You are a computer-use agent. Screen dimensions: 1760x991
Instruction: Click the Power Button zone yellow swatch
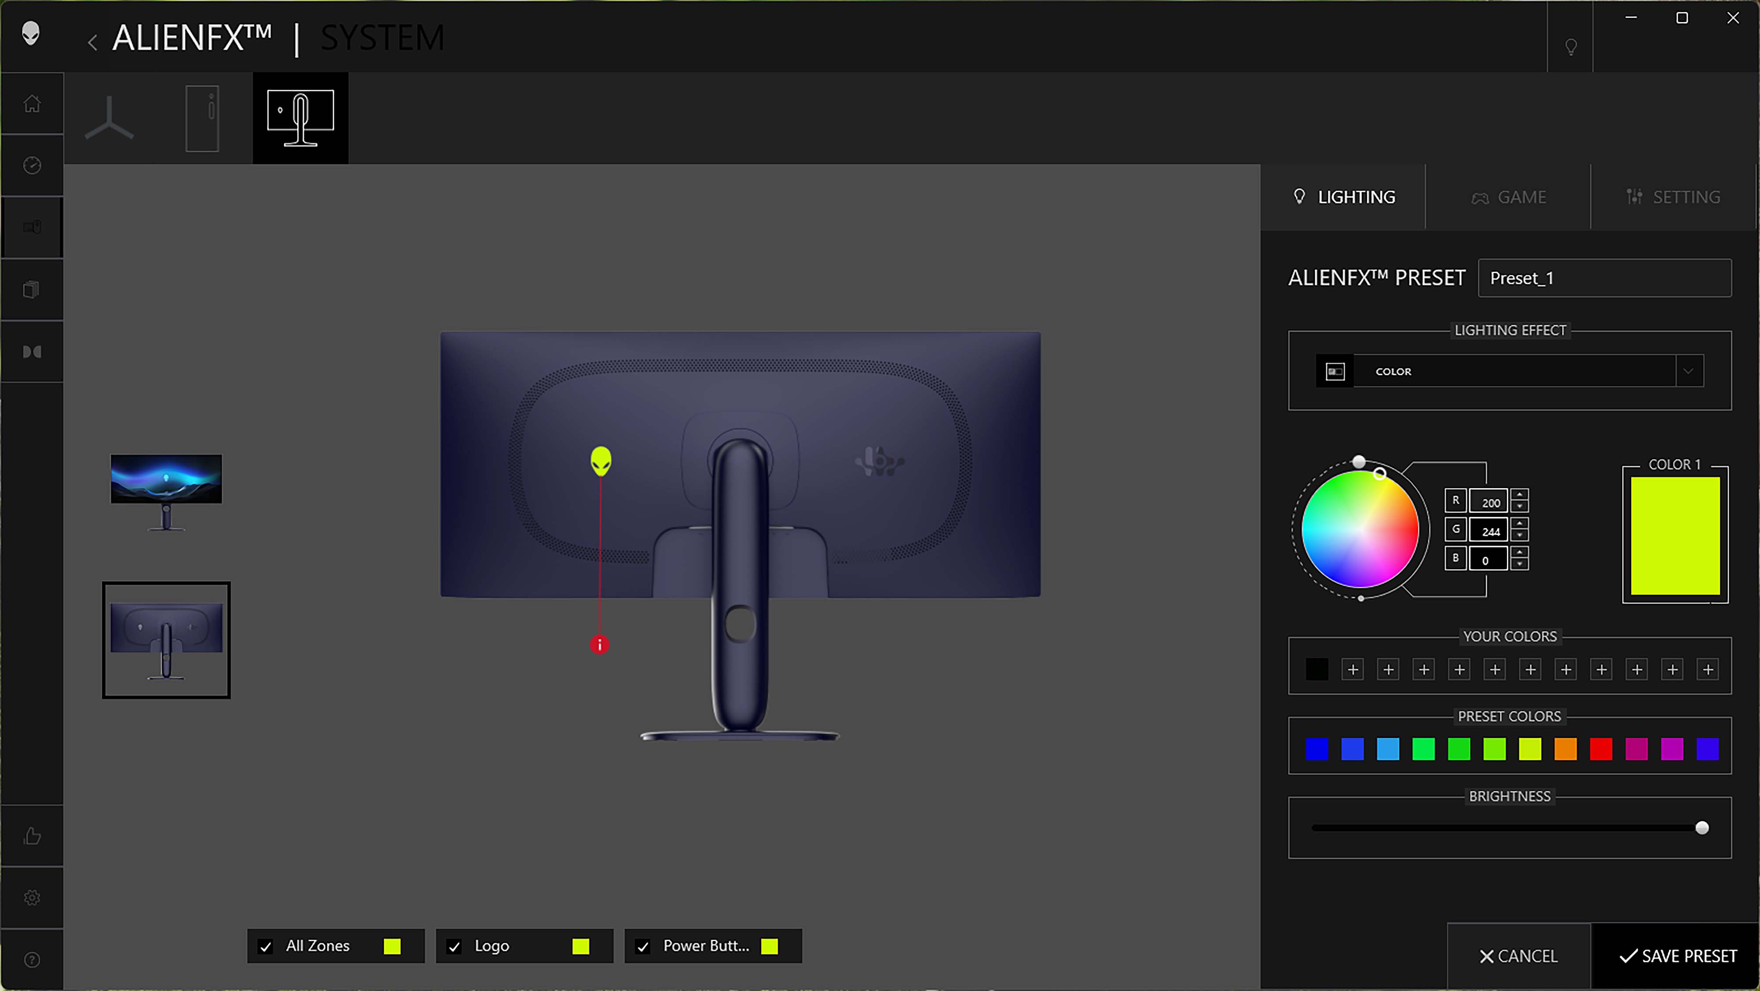coord(769,947)
